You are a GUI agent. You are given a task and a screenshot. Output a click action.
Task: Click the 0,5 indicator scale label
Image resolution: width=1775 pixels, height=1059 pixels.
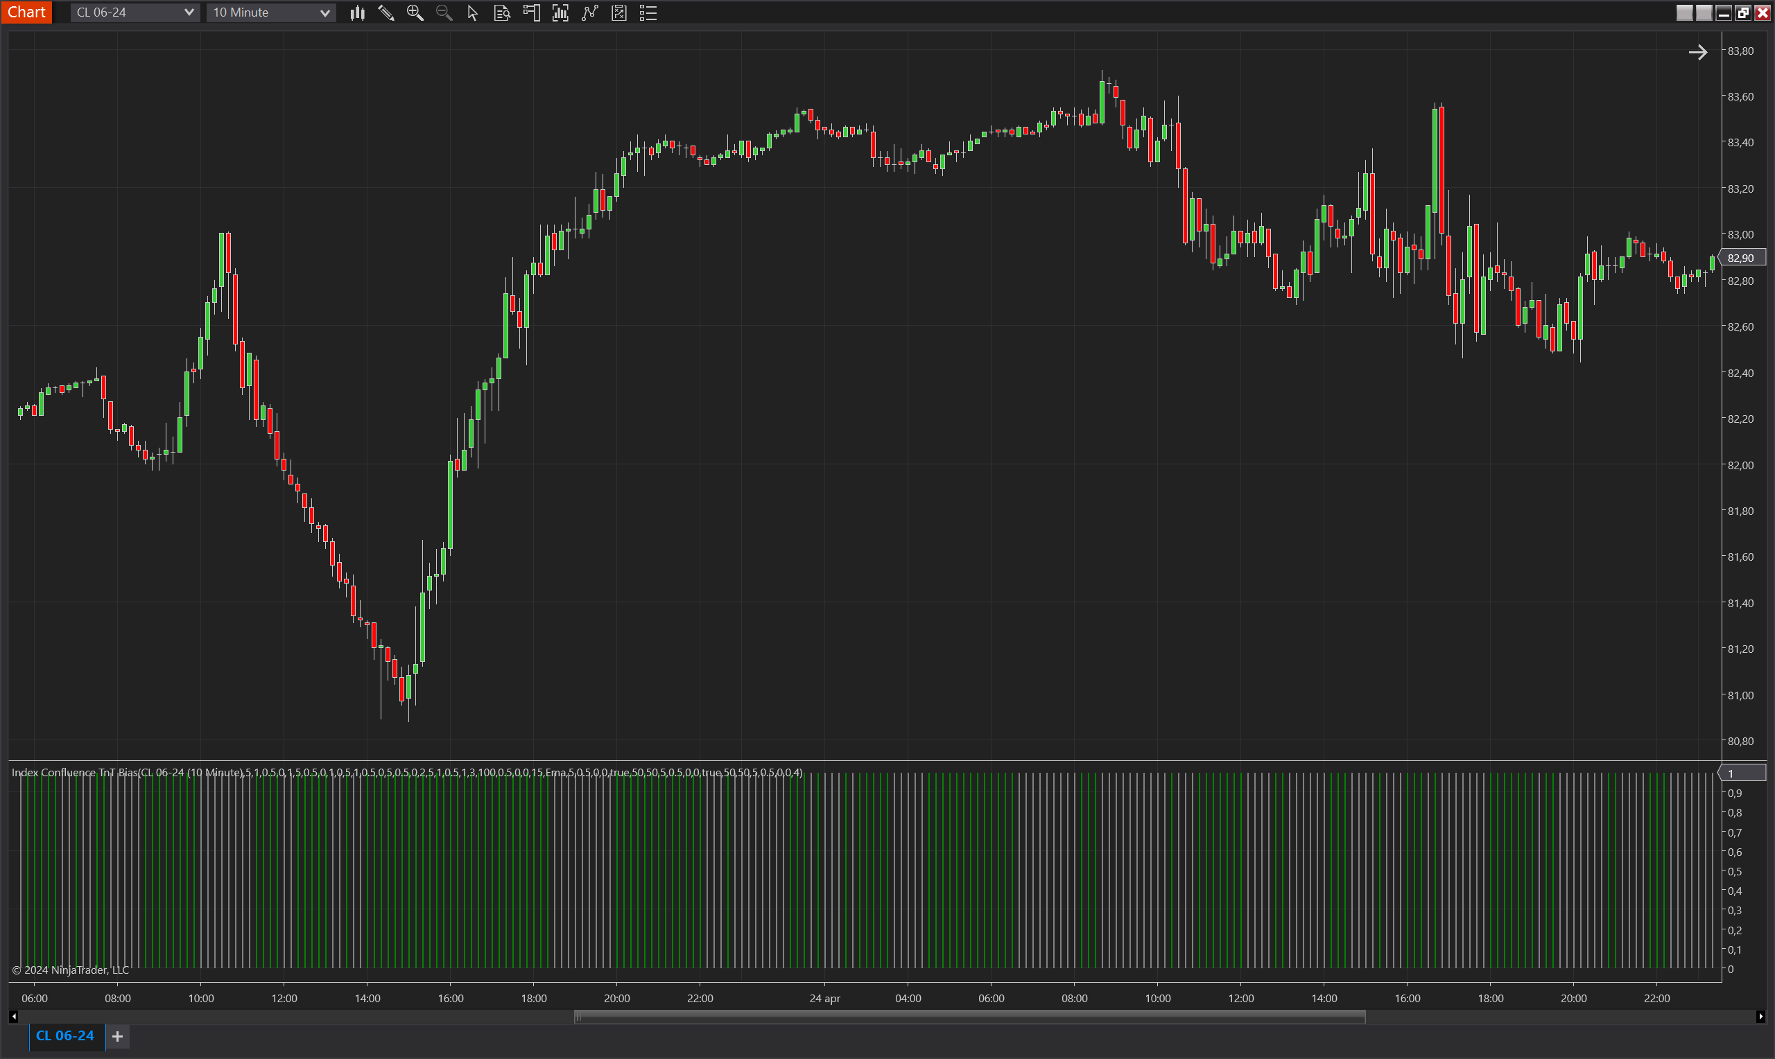(x=1734, y=871)
